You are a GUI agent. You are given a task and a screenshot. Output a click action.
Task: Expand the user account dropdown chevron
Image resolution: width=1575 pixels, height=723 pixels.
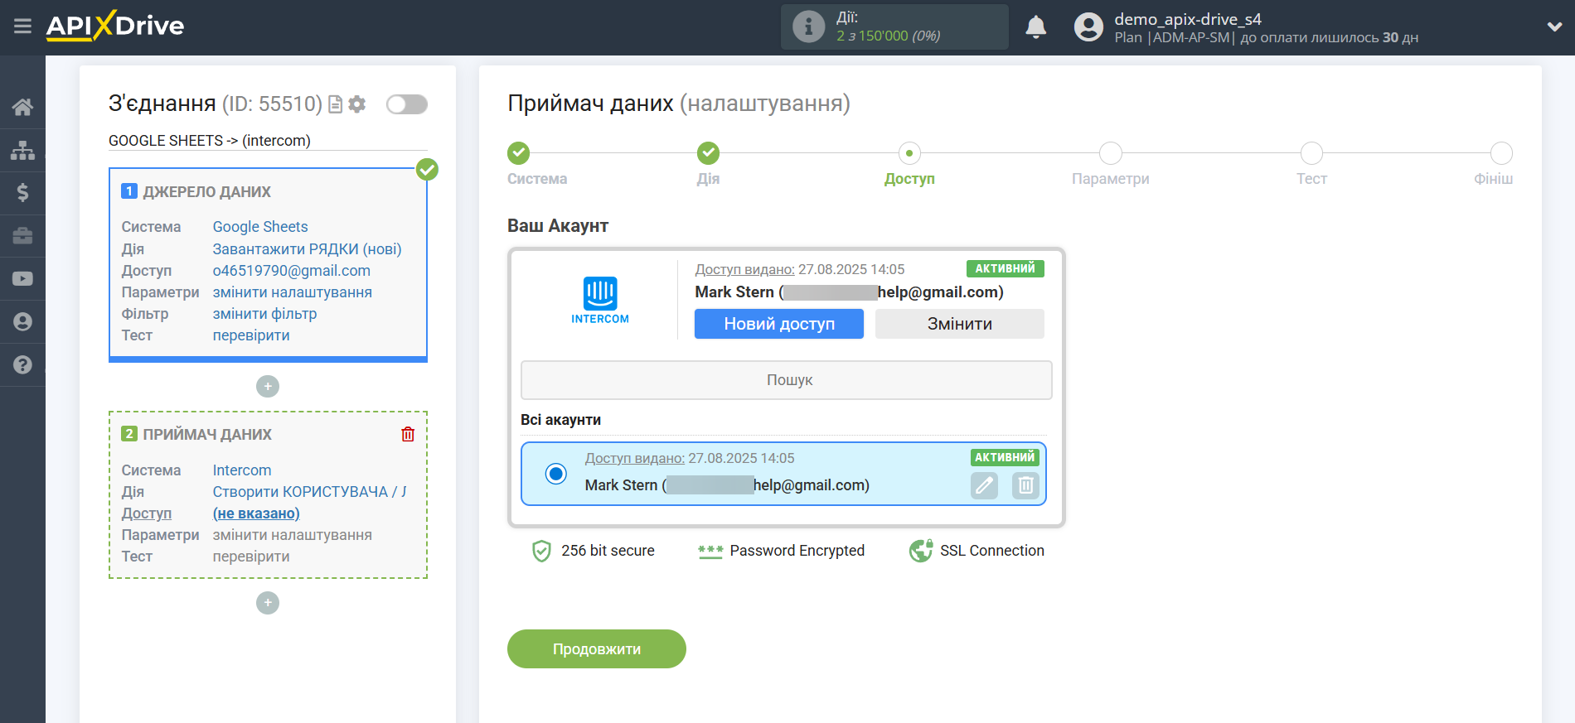1554,27
